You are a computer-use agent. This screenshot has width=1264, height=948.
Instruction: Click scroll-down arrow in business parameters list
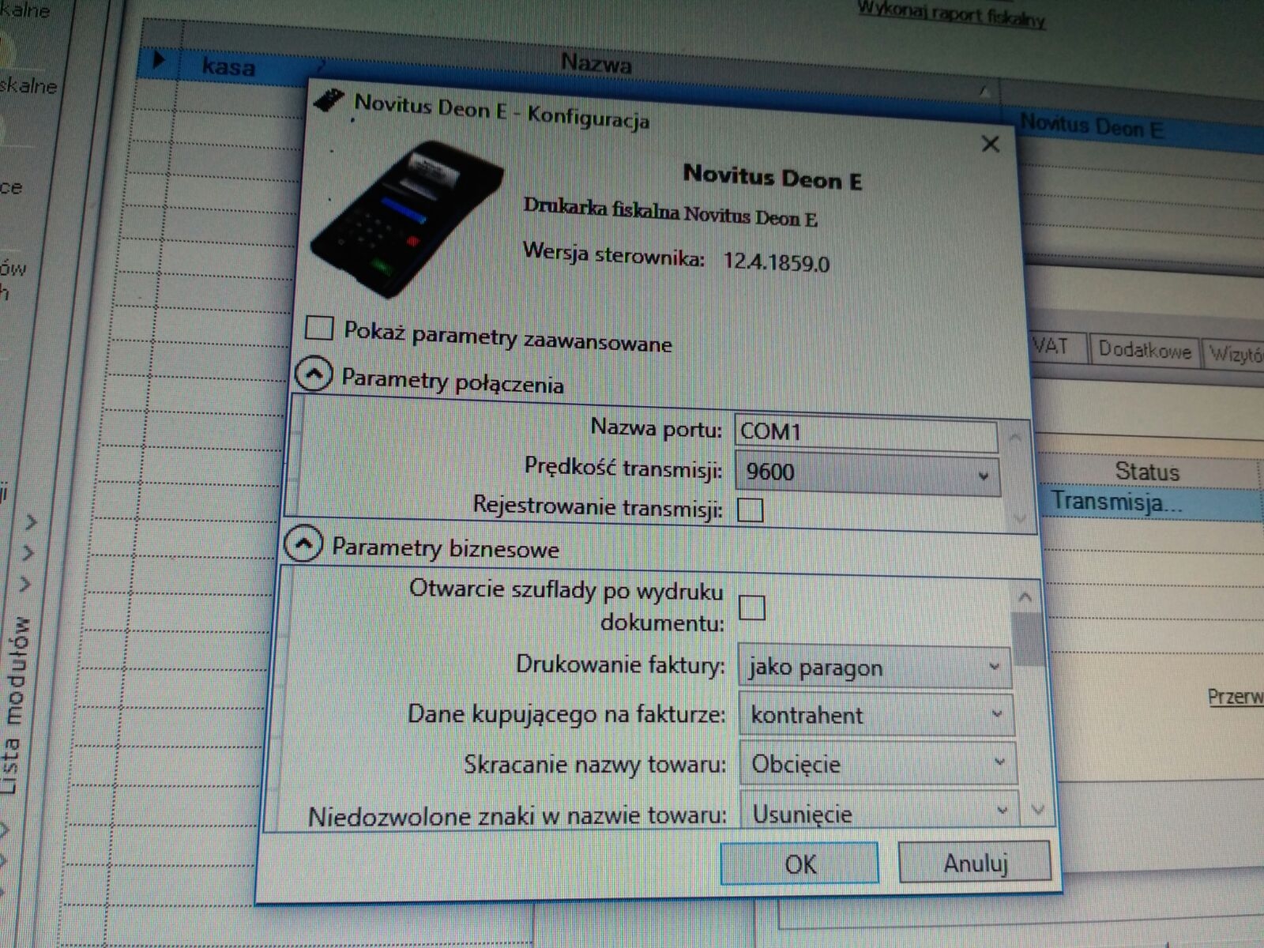click(1039, 810)
